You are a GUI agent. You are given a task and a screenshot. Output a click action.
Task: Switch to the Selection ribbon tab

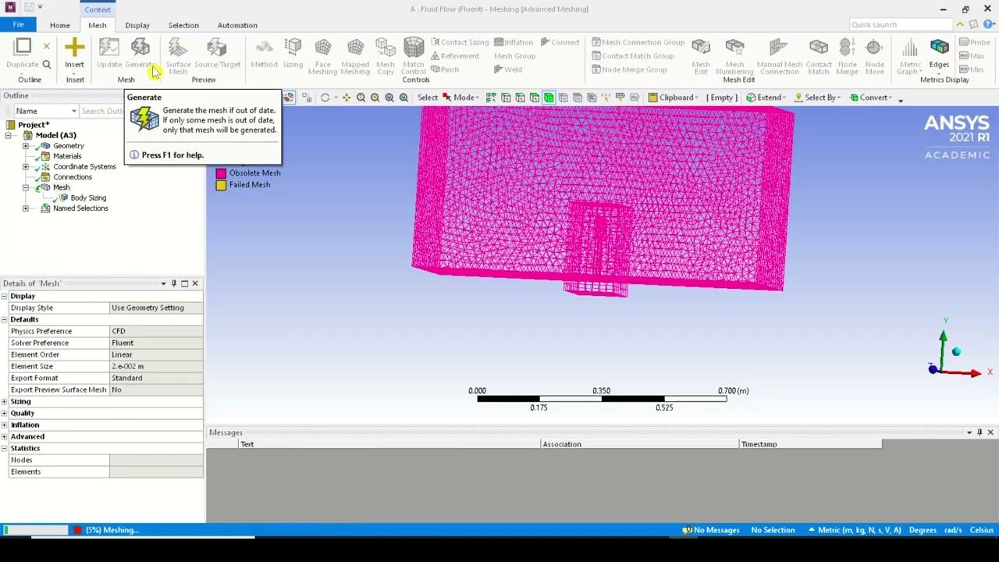(x=183, y=25)
